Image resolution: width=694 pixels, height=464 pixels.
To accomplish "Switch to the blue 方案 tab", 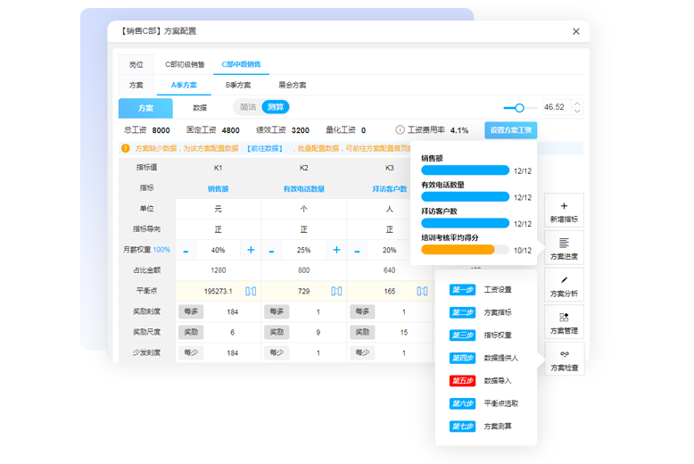I will (145, 108).
